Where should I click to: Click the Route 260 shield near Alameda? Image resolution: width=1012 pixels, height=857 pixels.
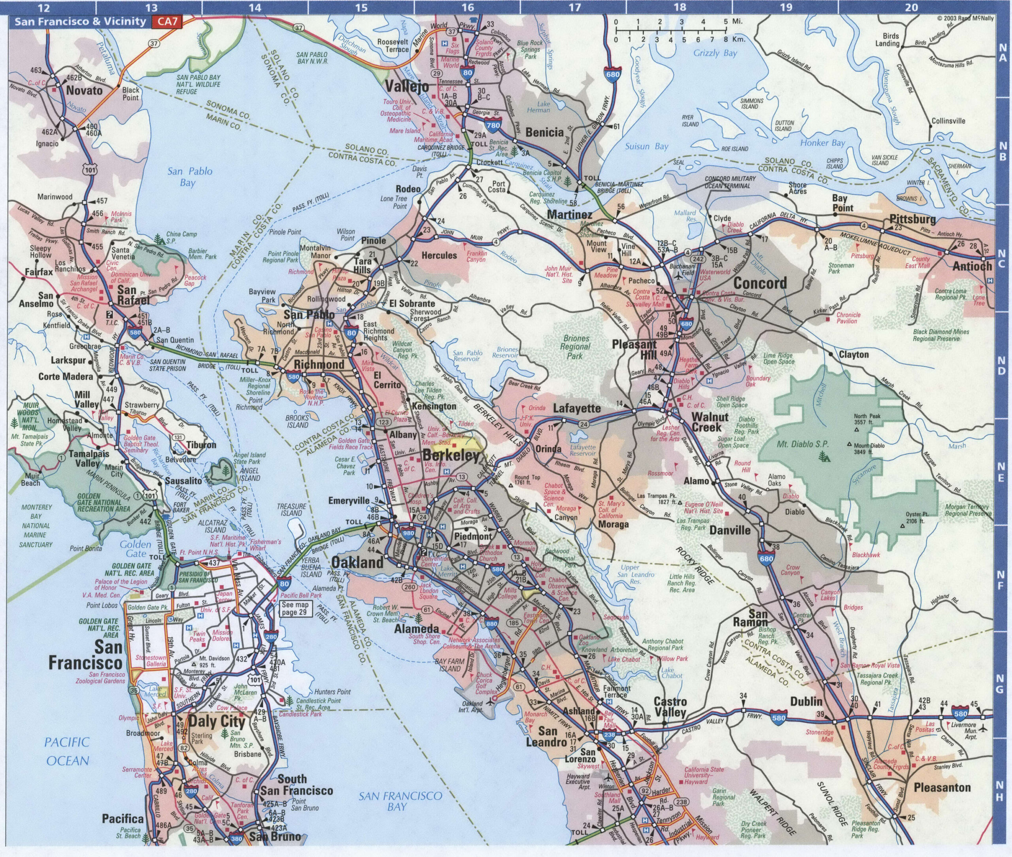point(410,587)
